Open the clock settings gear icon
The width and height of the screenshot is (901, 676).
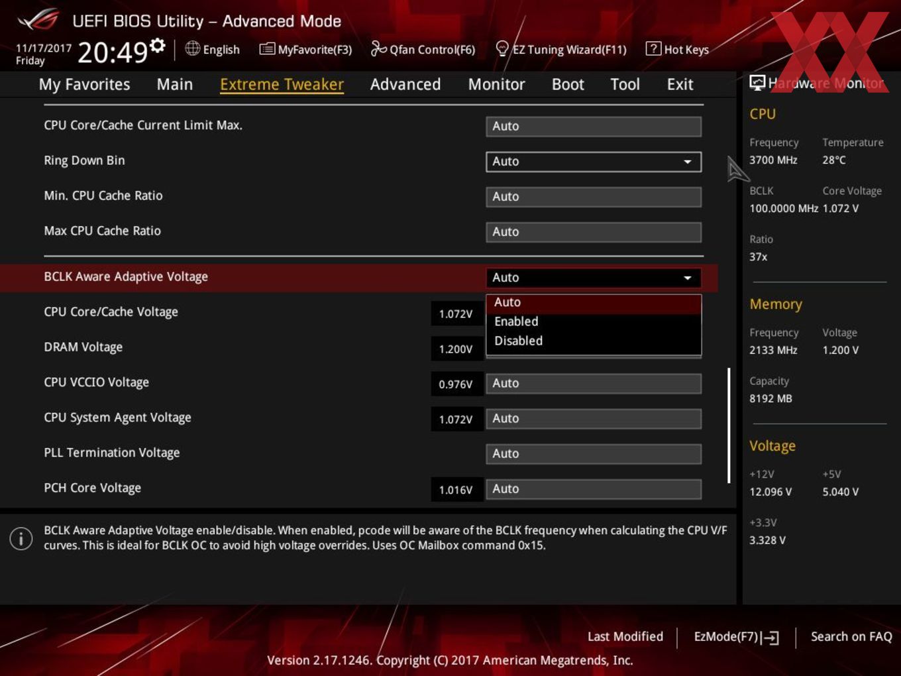click(x=157, y=45)
